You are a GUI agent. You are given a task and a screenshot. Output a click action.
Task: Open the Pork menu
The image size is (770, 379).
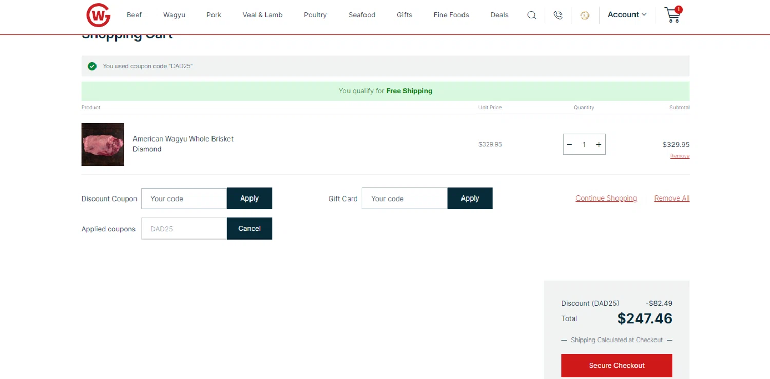point(214,15)
